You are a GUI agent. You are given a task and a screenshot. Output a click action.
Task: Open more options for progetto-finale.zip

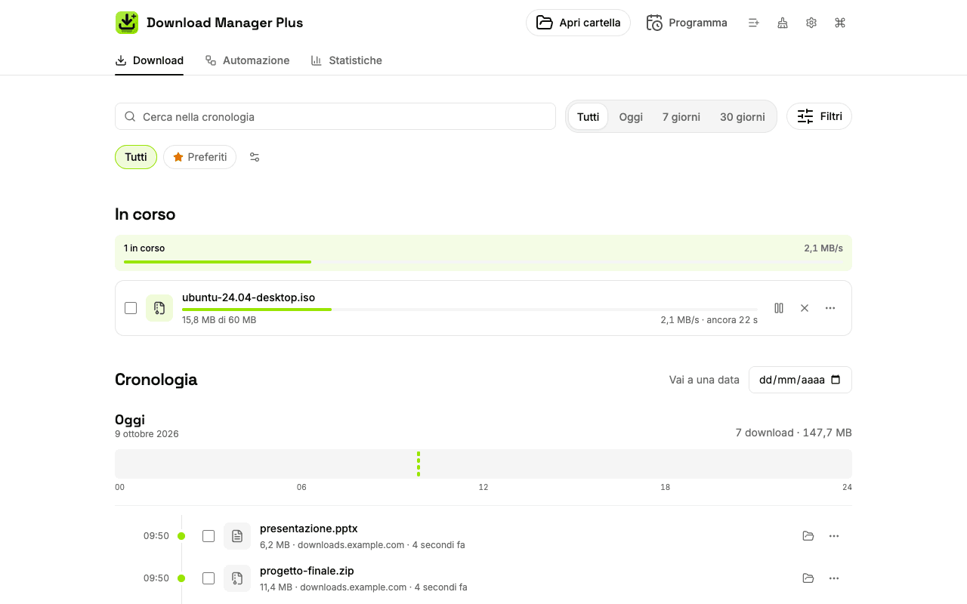(834, 578)
